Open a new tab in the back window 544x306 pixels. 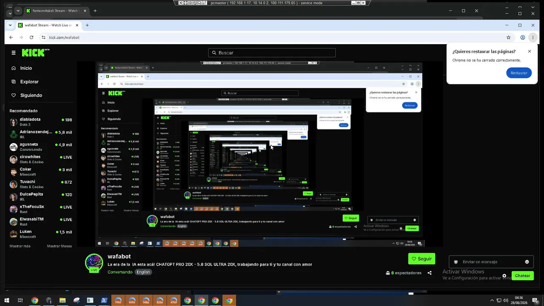tap(95, 11)
